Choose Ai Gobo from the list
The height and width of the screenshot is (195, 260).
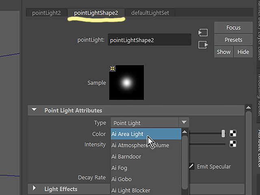(x=146, y=179)
